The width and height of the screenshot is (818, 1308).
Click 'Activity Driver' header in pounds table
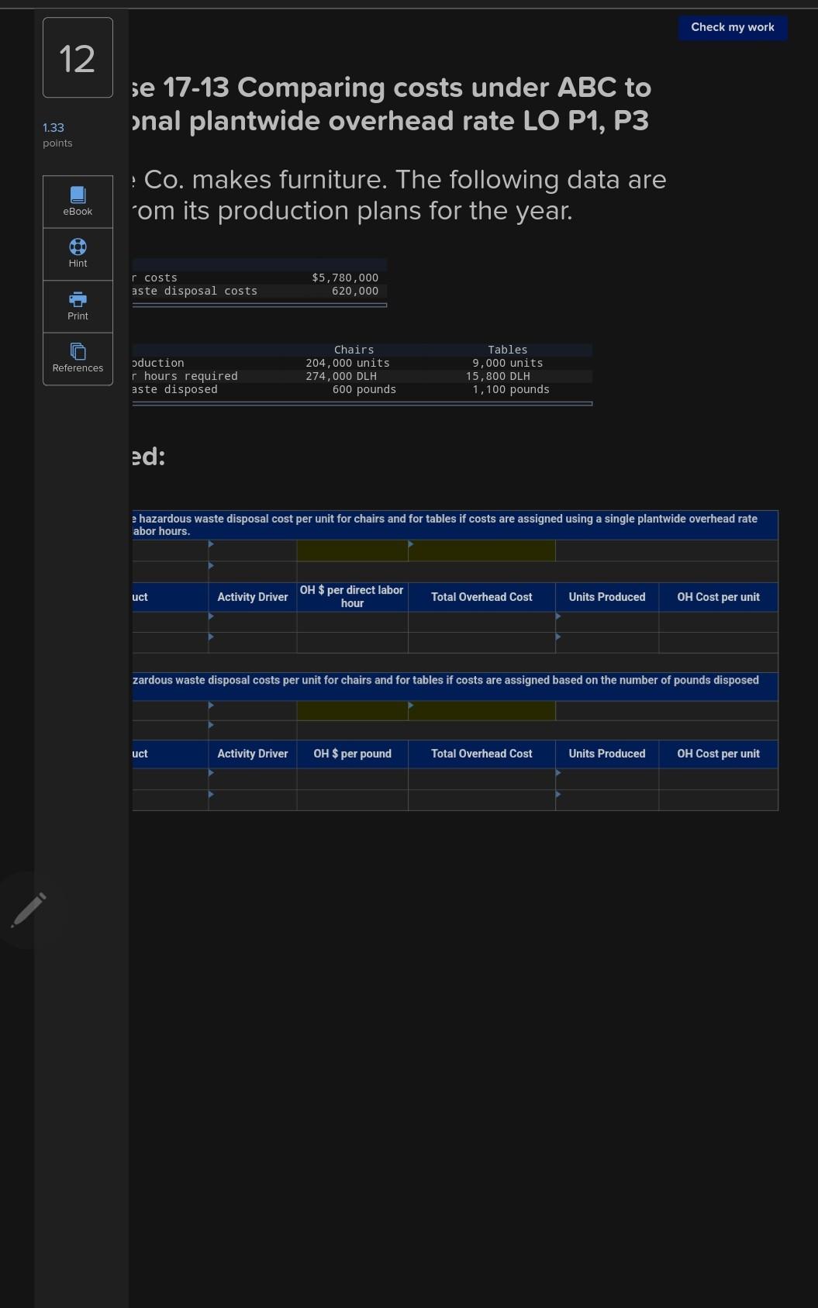pos(252,754)
